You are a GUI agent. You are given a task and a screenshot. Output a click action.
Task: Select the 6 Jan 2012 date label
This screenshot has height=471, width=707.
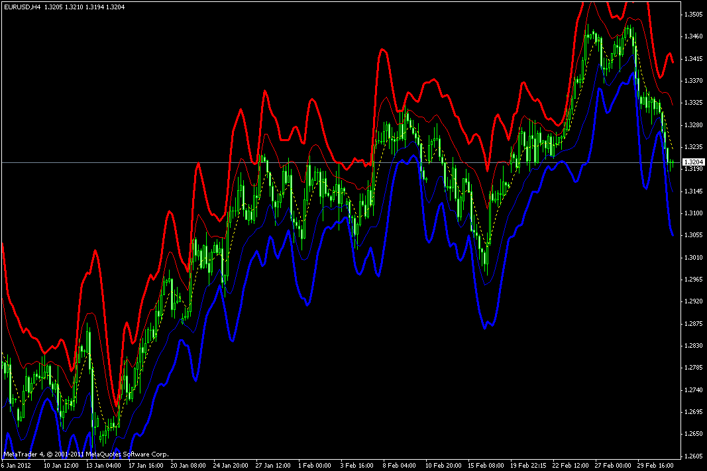click(x=16, y=466)
